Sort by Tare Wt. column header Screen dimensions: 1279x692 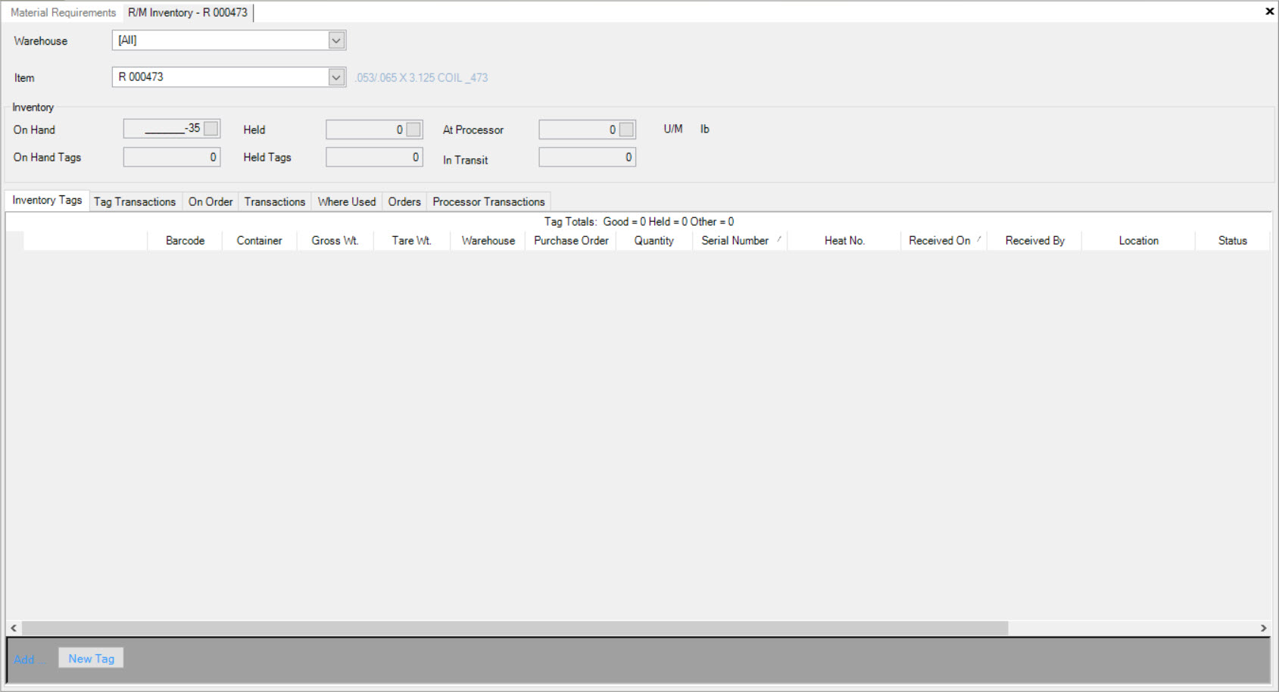click(x=411, y=241)
